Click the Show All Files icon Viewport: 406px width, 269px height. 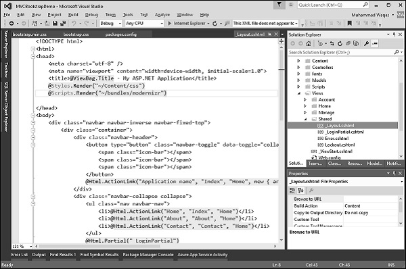pos(356,43)
